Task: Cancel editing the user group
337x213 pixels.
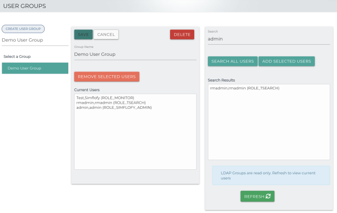Action: [106, 35]
